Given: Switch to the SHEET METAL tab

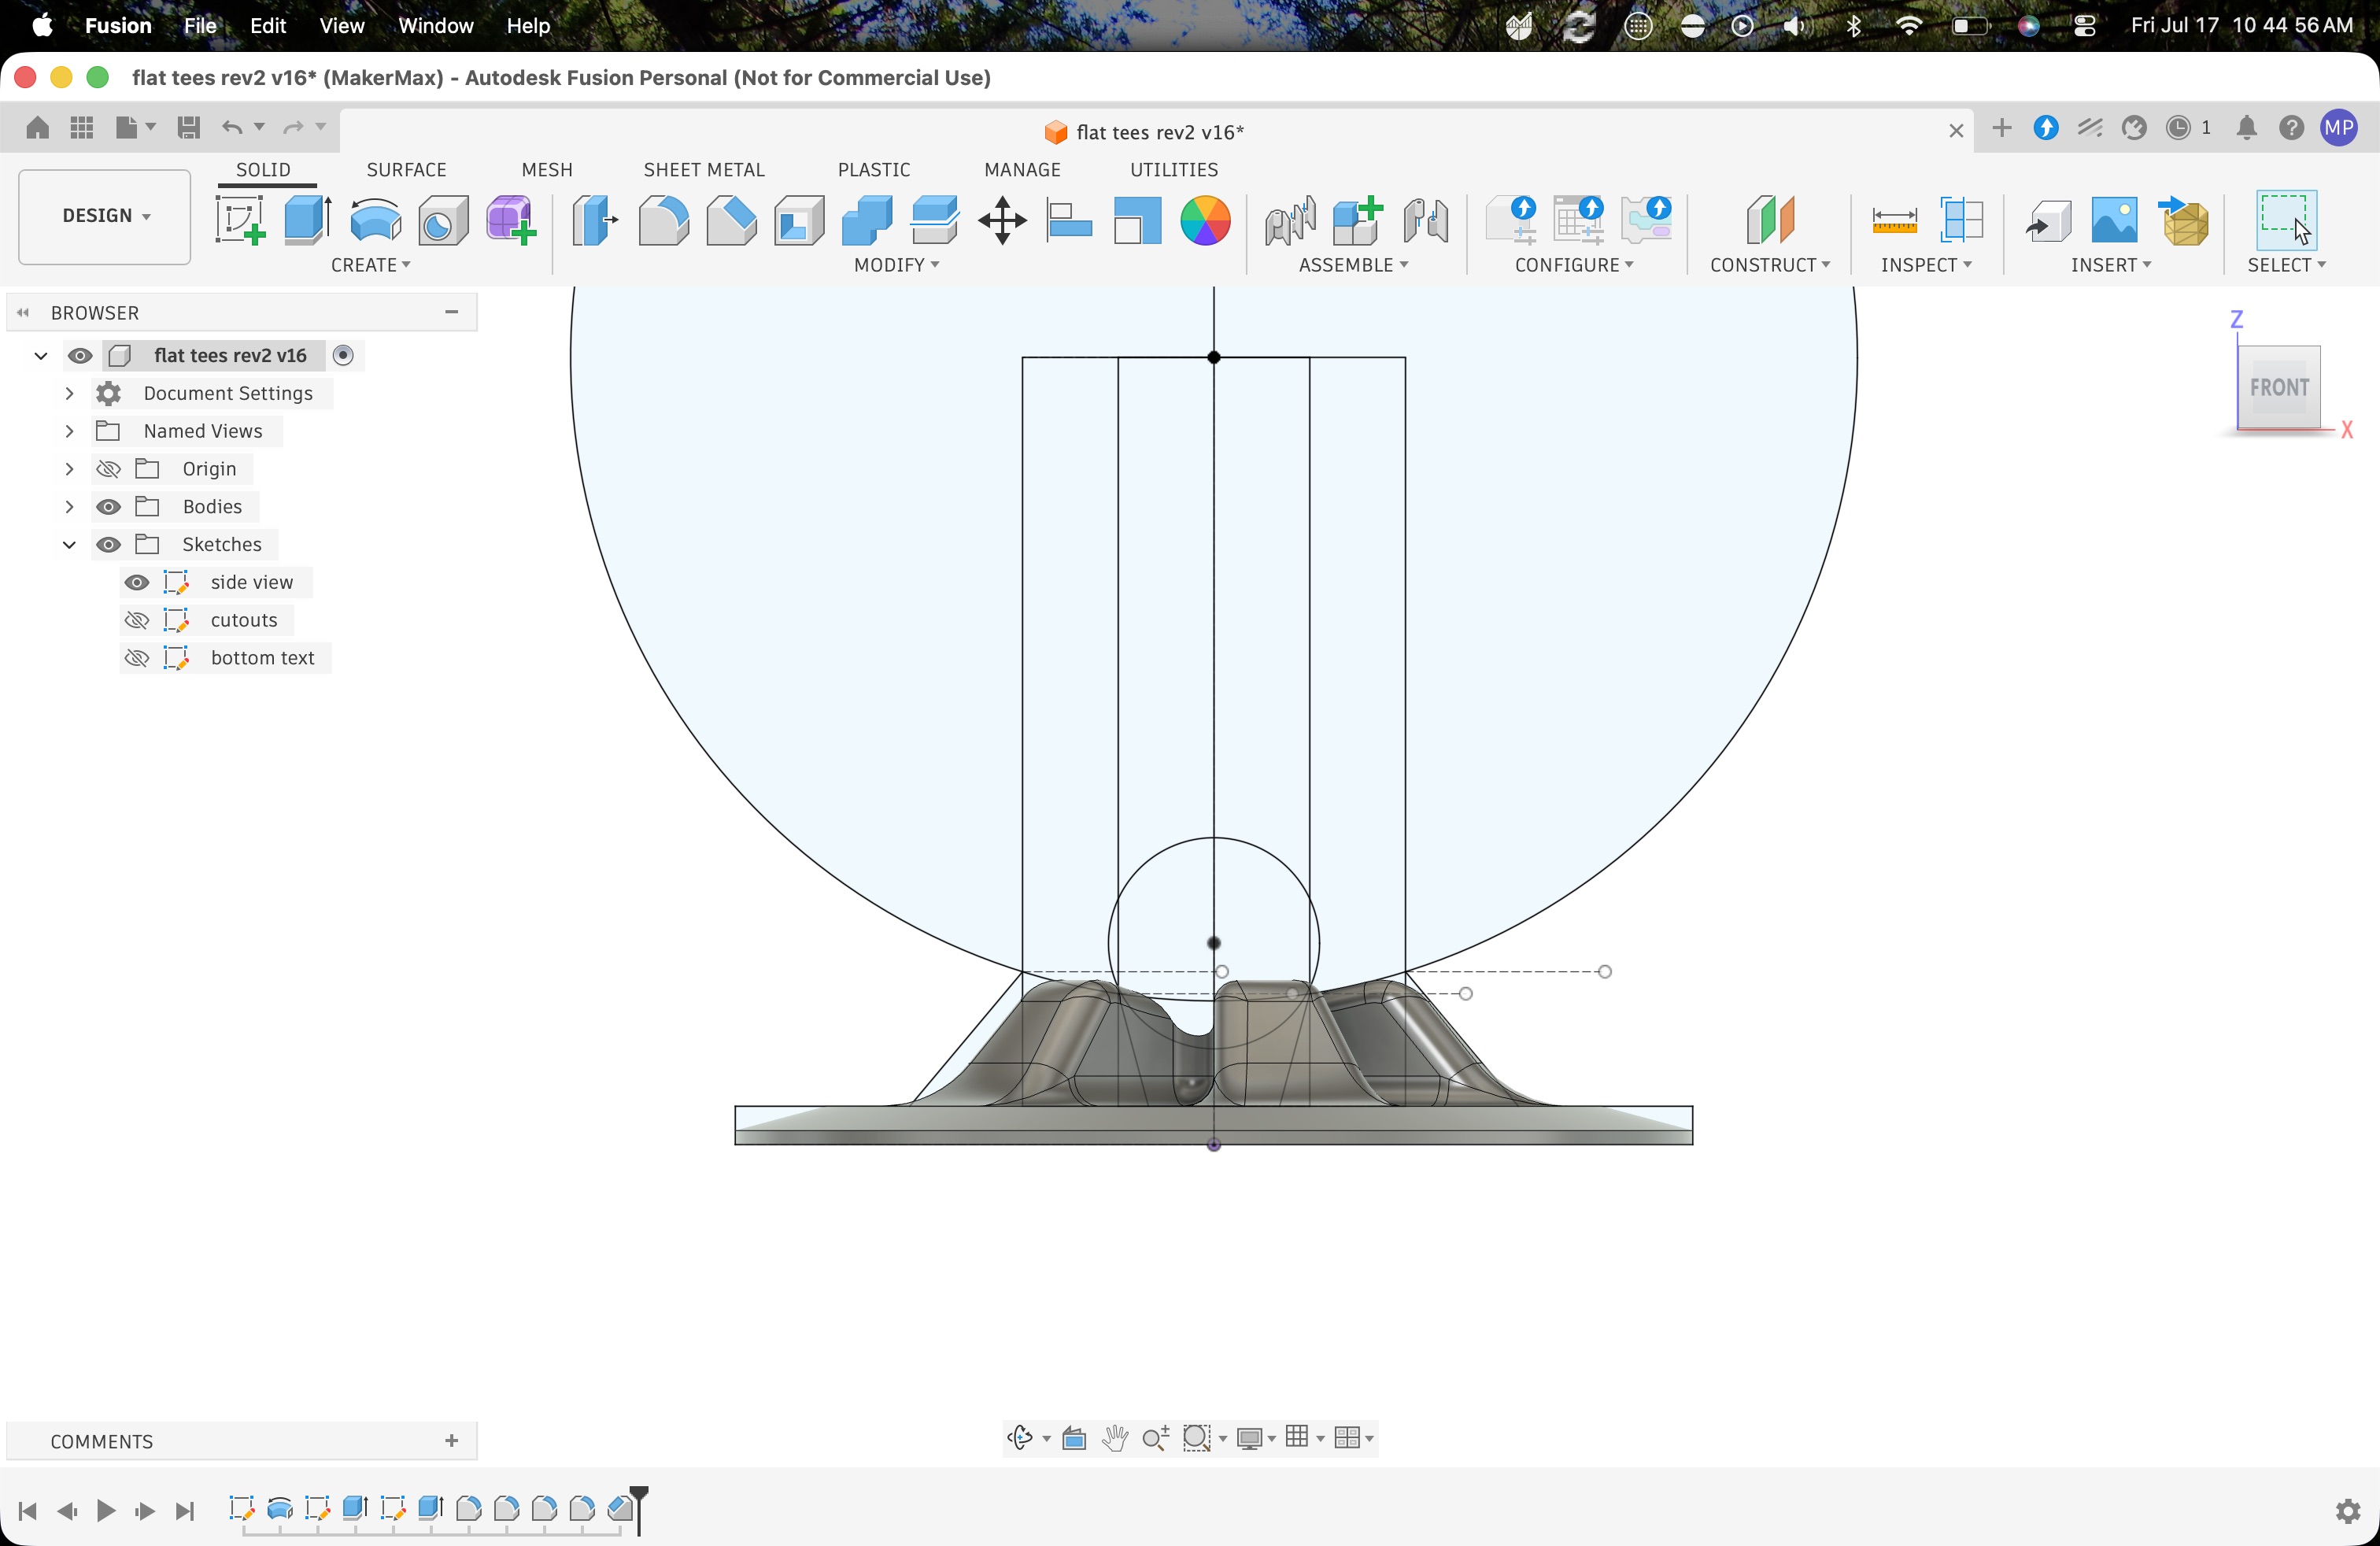Looking at the screenshot, I should point(704,170).
